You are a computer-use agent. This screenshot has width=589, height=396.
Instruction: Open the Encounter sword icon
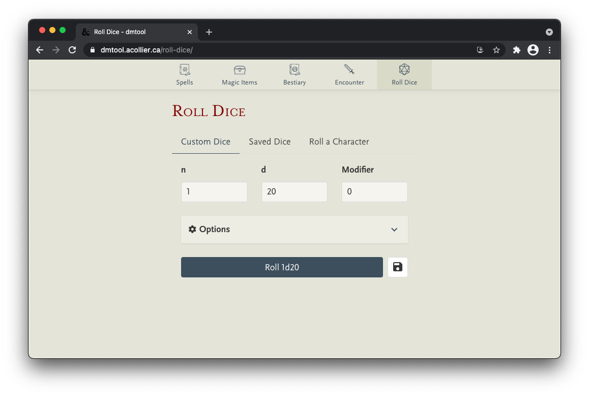(349, 69)
